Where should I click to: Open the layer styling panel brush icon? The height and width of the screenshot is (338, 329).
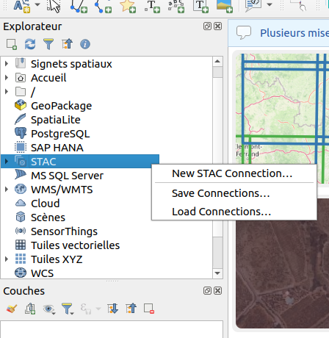pyautogui.click(x=12, y=309)
